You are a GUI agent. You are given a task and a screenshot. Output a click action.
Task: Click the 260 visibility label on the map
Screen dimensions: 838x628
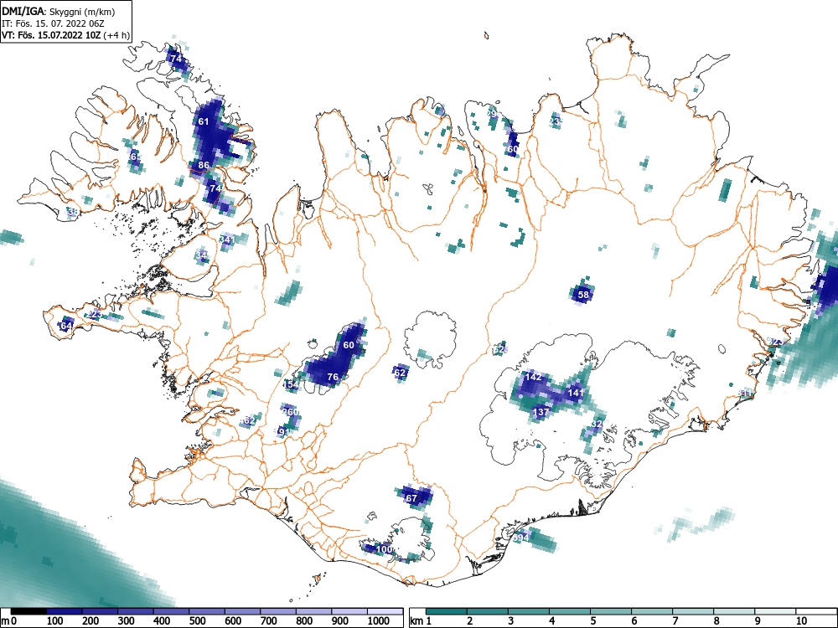pyautogui.click(x=290, y=412)
